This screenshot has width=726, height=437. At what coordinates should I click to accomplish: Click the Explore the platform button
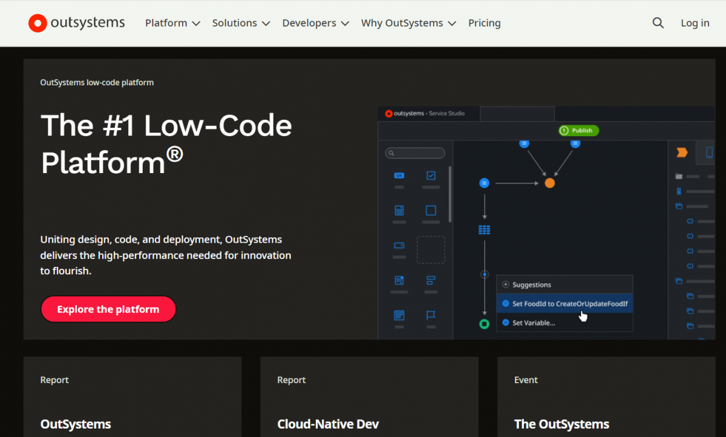pos(108,309)
